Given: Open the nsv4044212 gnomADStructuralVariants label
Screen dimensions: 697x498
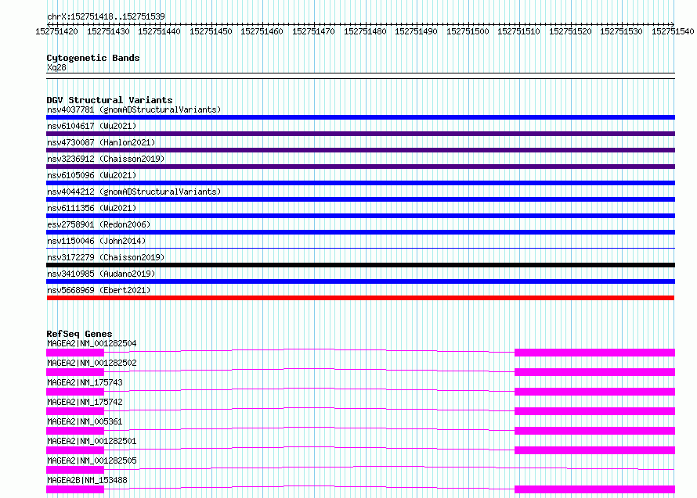Looking at the screenshot, I should (x=134, y=192).
